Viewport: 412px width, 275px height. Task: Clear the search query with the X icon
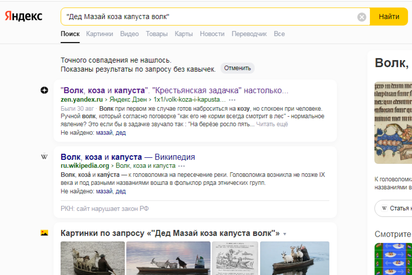[362, 17]
